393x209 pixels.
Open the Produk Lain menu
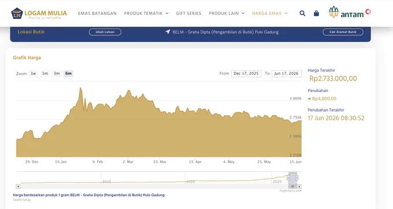pos(224,13)
